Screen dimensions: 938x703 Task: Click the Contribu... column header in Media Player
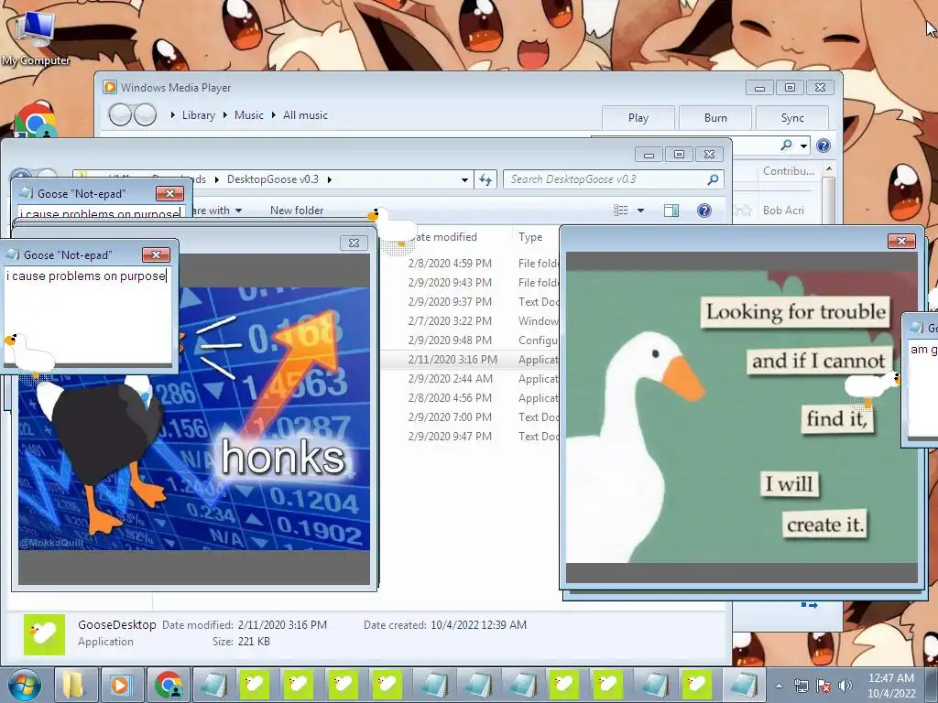click(789, 171)
